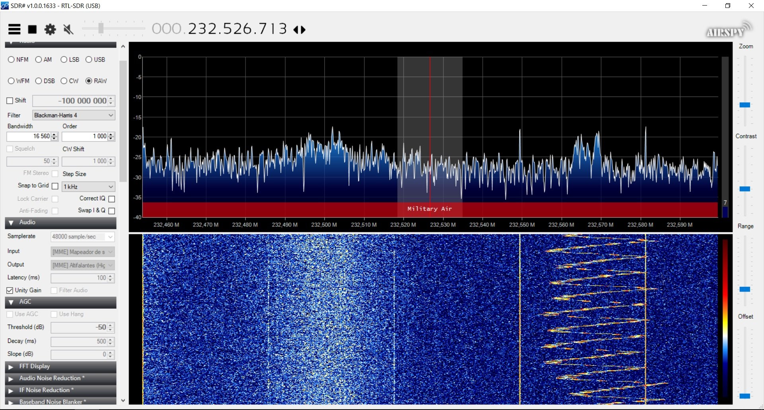
Task: Click the Range slider handle
Action: tap(745, 289)
